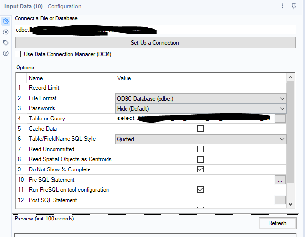Uncheck Do Not Show % Complete
The height and width of the screenshot is (237, 305).
point(200,169)
